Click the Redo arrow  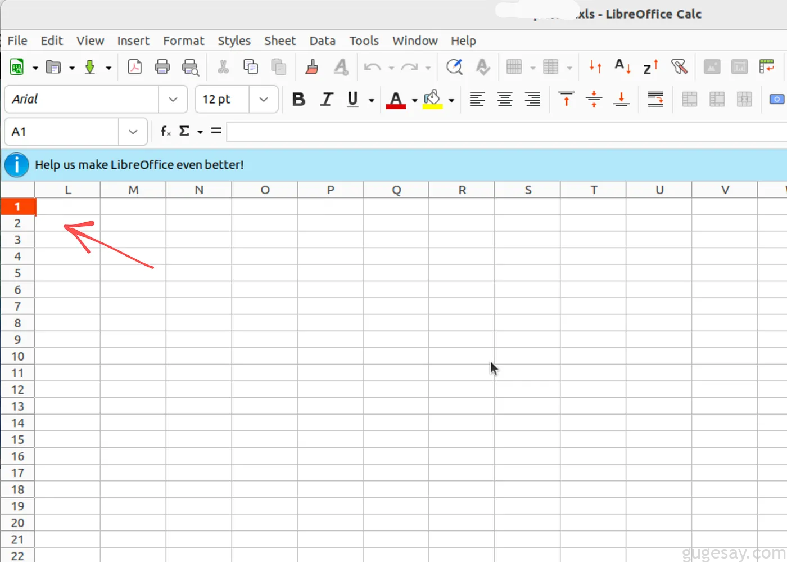[409, 68]
